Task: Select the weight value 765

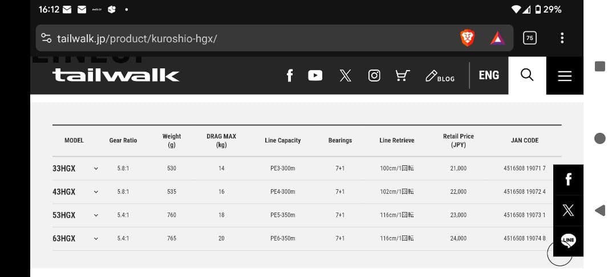Action: pyautogui.click(x=172, y=239)
